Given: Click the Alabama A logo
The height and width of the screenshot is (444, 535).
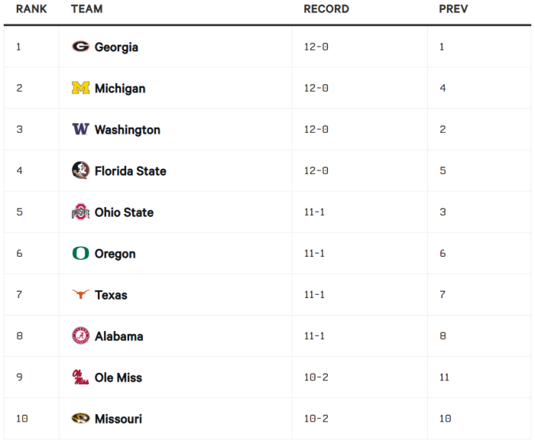Looking at the screenshot, I should (80, 335).
